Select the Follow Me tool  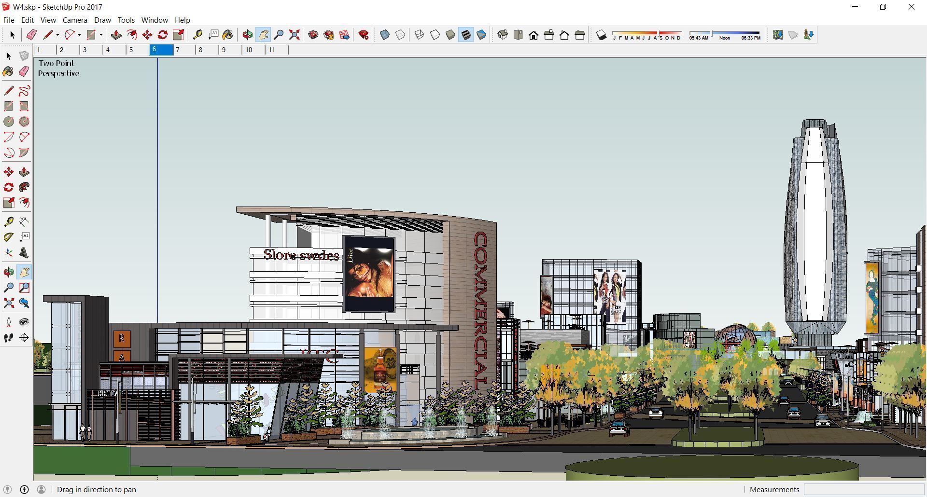[x=132, y=35]
